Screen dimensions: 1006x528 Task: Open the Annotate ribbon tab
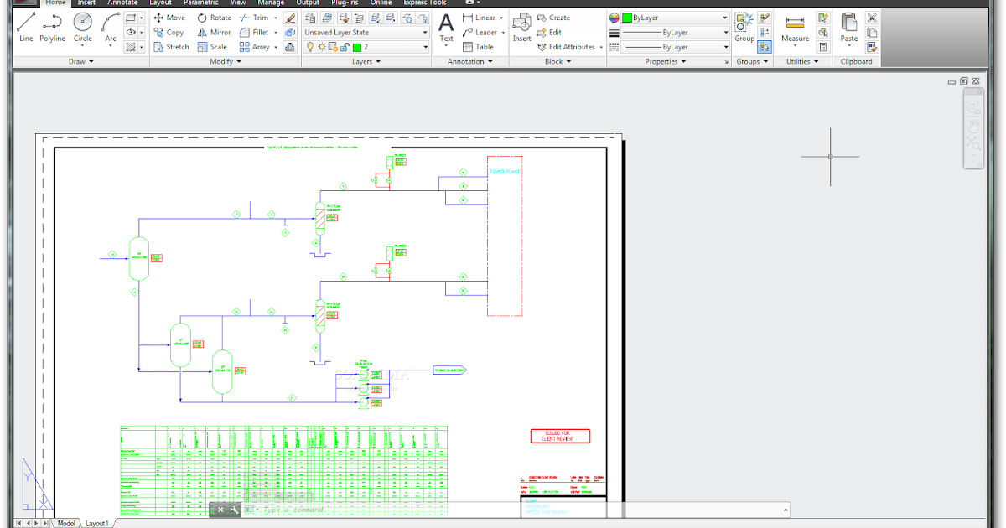pos(122,3)
